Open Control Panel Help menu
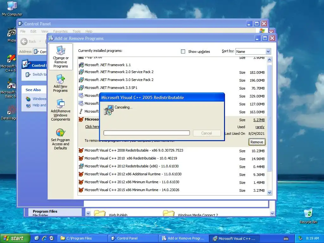This screenshot has height=243, width=324. pyautogui.click(x=89, y=31)
